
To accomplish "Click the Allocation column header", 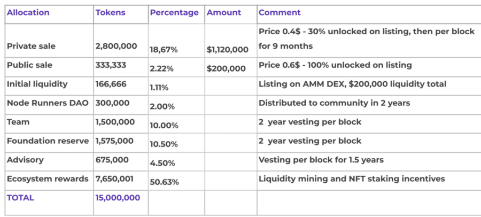I will (x=28, y=12).
